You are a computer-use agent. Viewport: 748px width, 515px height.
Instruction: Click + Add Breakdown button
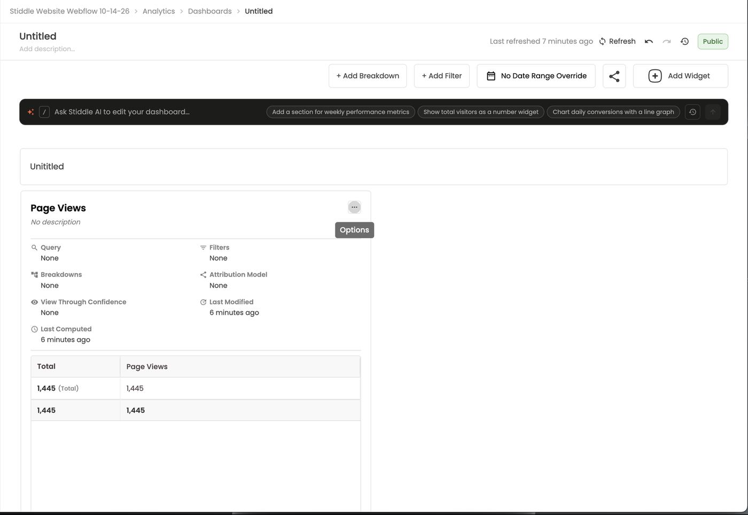368,76
